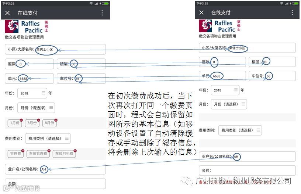Image resolution: width=301 pixels, height=194 pixels.
Task: Click the 单元 field in left screen
Action: tap(30, 79)
